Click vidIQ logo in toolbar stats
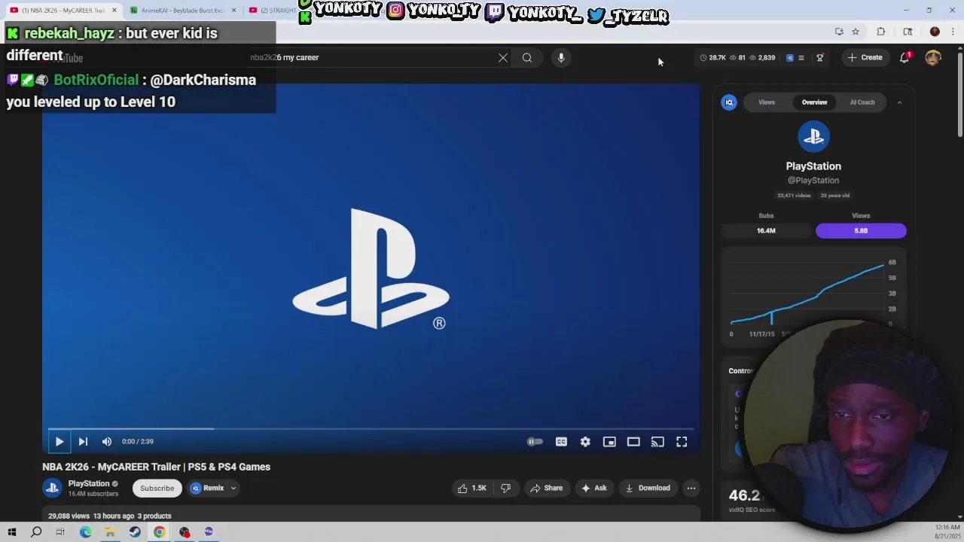 click(x=789, y=57)
